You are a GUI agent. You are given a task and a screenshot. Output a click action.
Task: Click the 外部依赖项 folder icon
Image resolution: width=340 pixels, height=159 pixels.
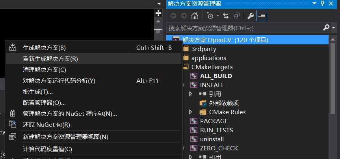pos(203,103)
